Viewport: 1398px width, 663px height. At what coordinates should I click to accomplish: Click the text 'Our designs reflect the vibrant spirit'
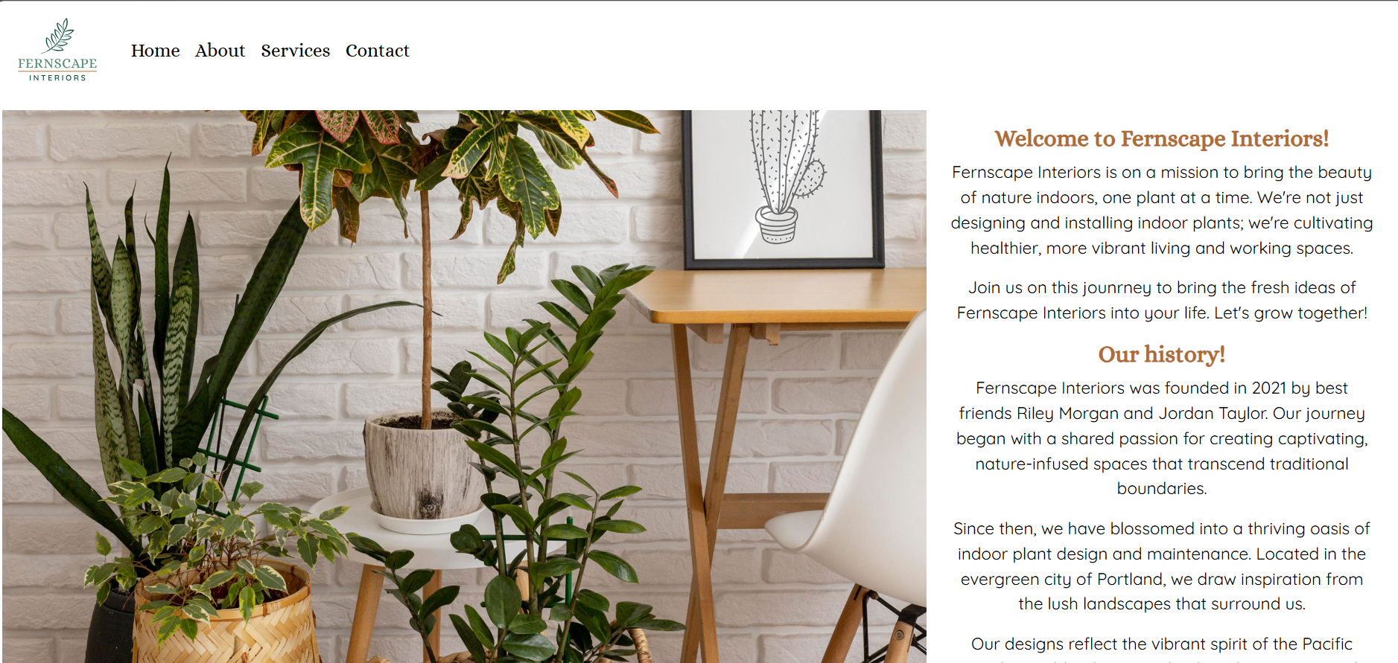pyautogui.click(x=1161, y=644)
